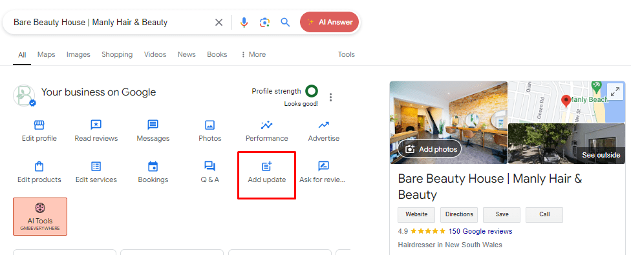Open Google Lens image search icon
631x255 pixels.
[264, 23]
